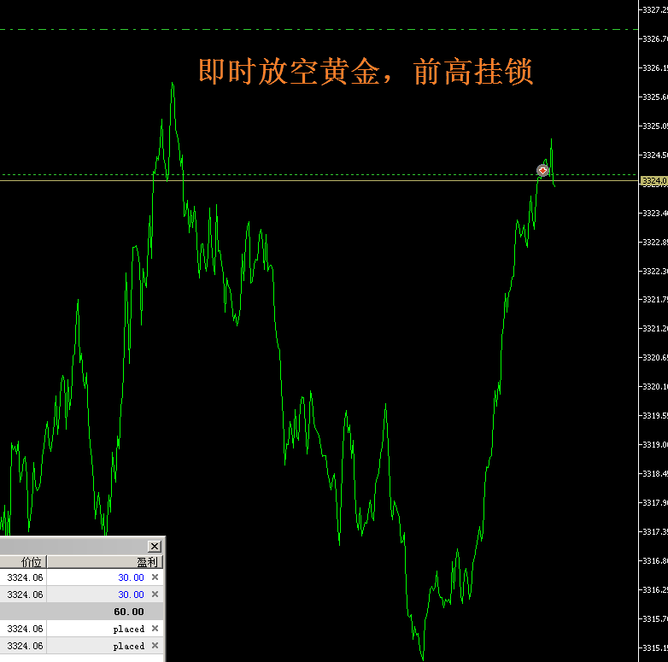The image size is (668, 662).
Task: Click the second placed status text
Action: pos(129,647)
